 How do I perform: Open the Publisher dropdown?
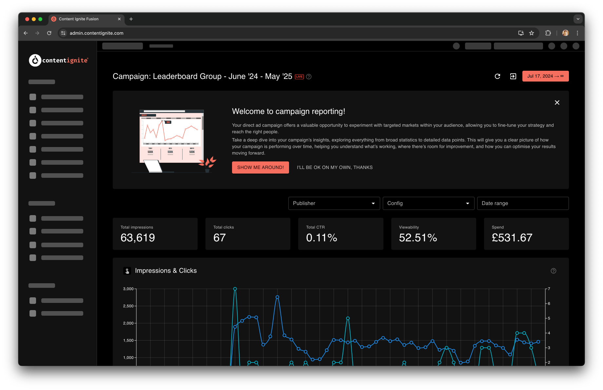334,203
